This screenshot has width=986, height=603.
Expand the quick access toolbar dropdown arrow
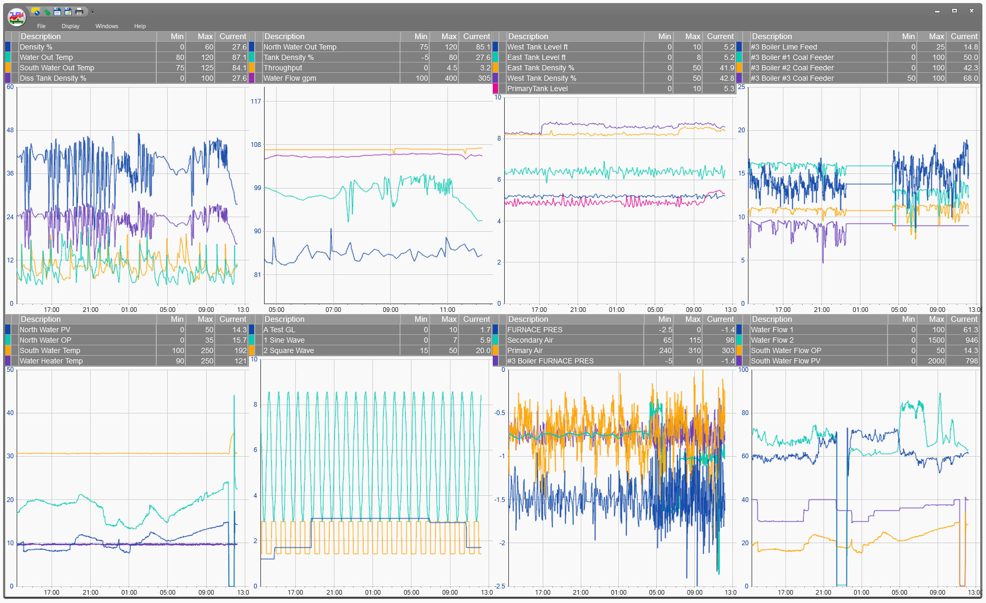tap(92, 11)
